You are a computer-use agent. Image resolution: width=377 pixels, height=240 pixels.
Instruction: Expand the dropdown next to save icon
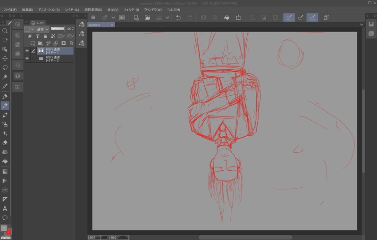click(x=167, y=17)
